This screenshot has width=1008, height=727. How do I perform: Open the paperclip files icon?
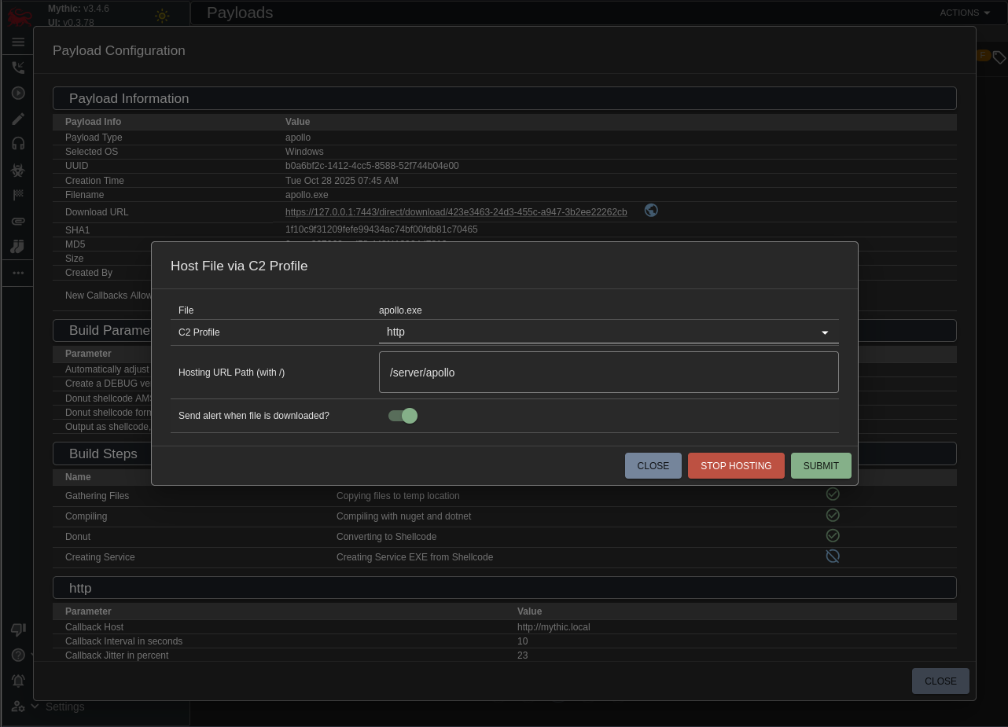click(x=18, y=222)
